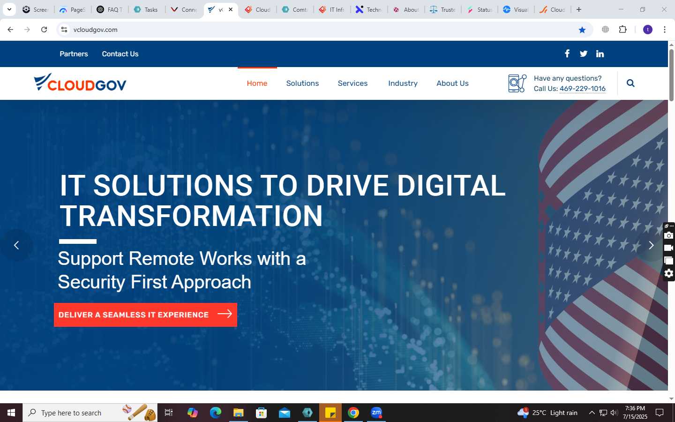This screenshot has width=675, height=422.
Task: Open File Explorer from taskbar
Action: click(x=239, y=413)
